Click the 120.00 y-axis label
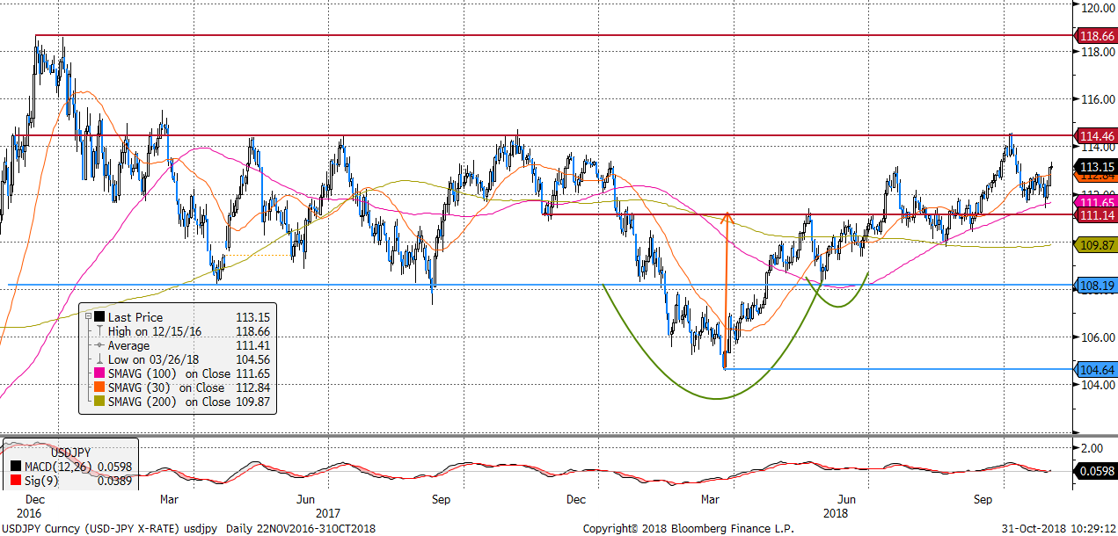Viewport: 1118px width, 536px height. coord(1099,8)
